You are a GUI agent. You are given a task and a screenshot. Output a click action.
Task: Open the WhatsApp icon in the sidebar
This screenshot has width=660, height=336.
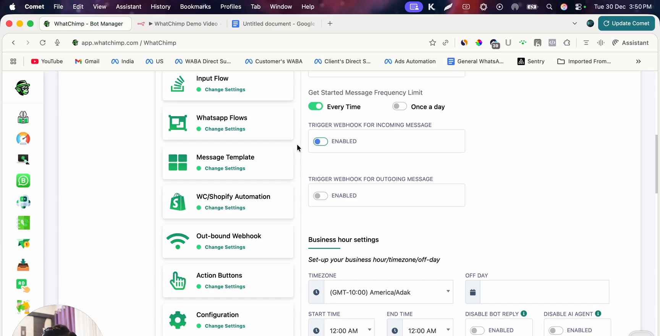pyautogui.click(x=23, y=181)
